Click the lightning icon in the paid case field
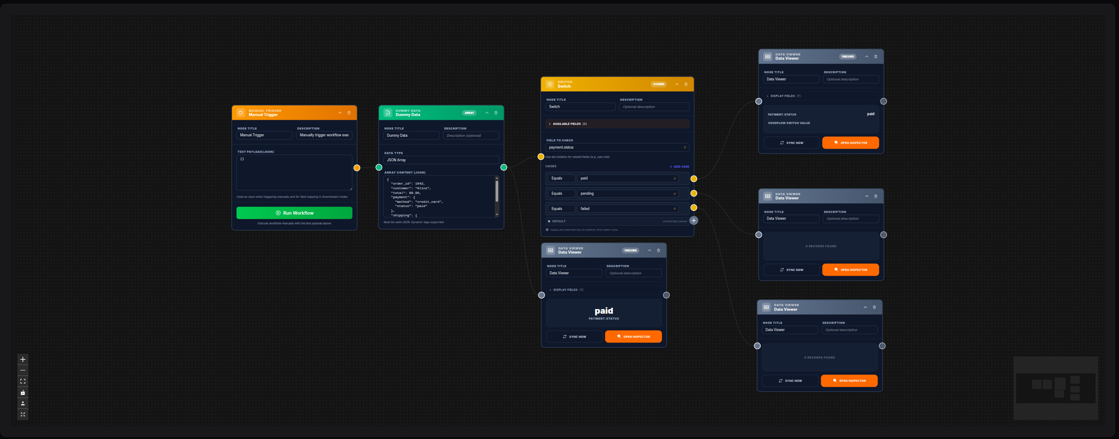The width and height of the screenshot is (1119, 439). coord(674,178)
